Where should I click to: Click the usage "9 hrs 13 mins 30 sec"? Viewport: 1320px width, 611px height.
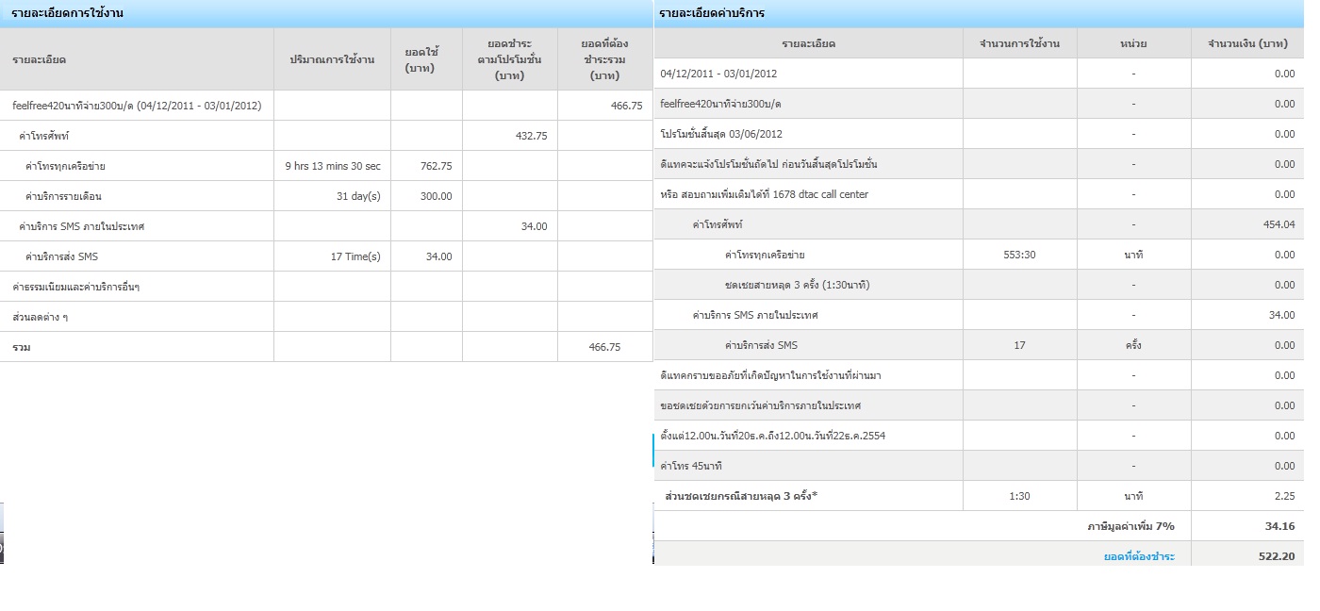(x=333, y=166)
